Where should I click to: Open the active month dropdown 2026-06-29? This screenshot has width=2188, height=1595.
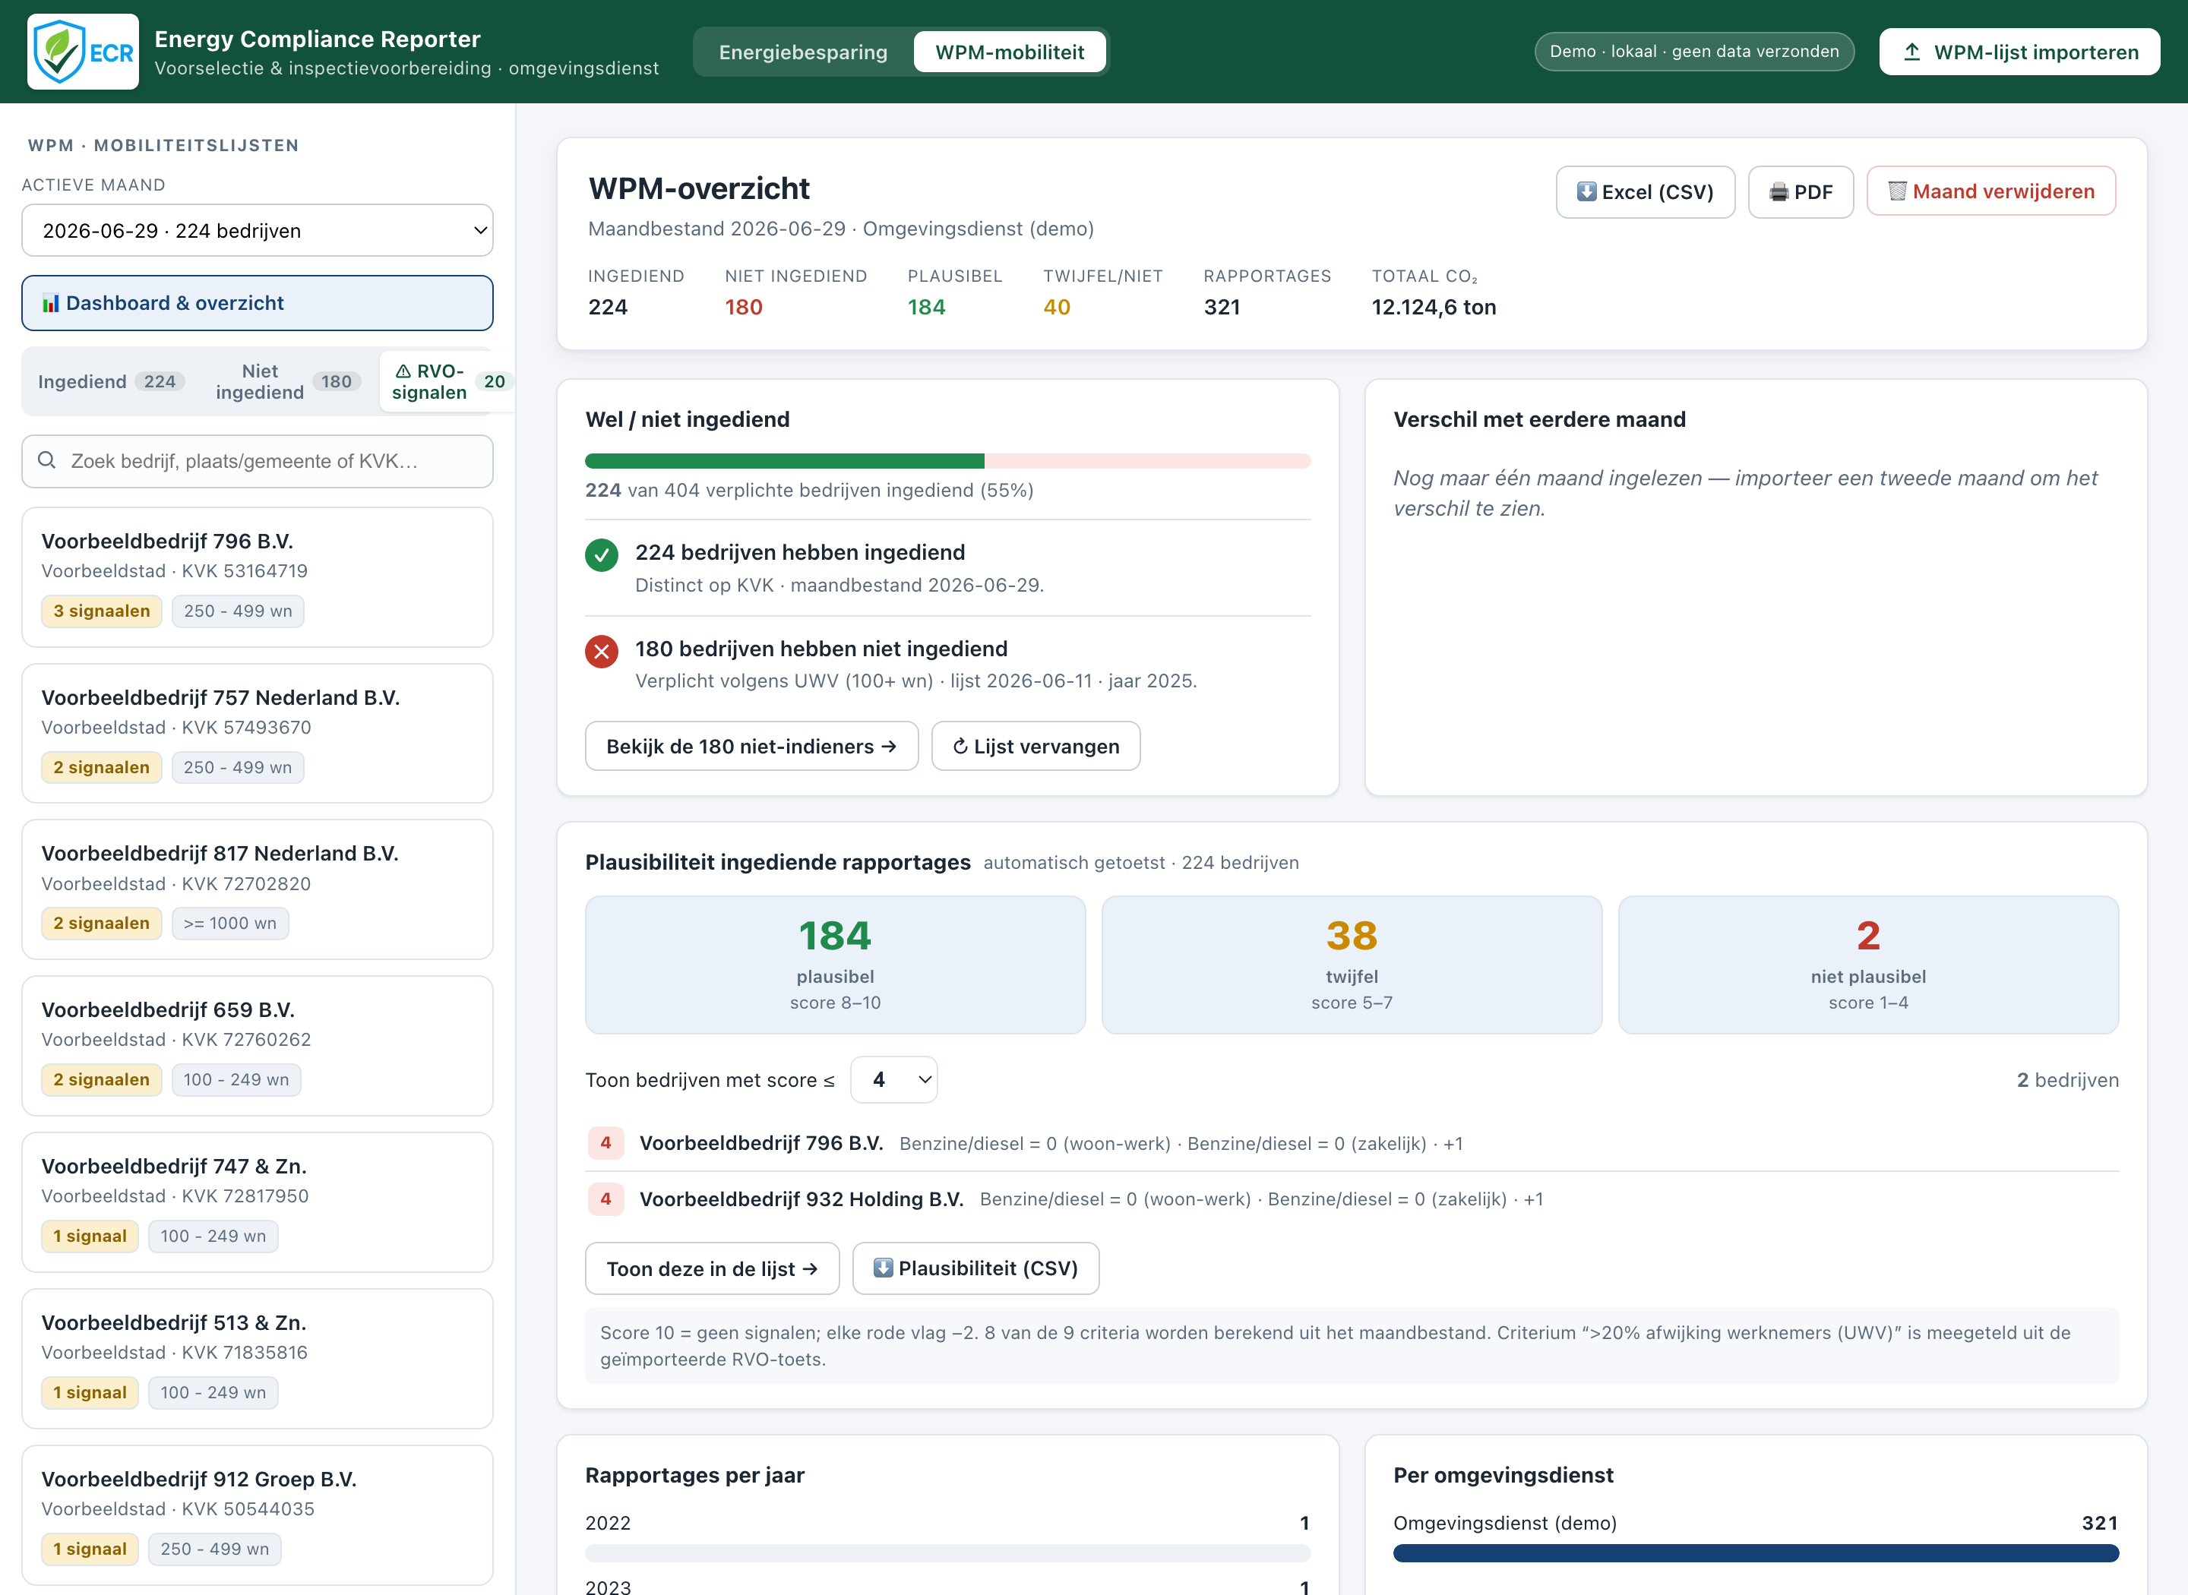click(257, 230)
